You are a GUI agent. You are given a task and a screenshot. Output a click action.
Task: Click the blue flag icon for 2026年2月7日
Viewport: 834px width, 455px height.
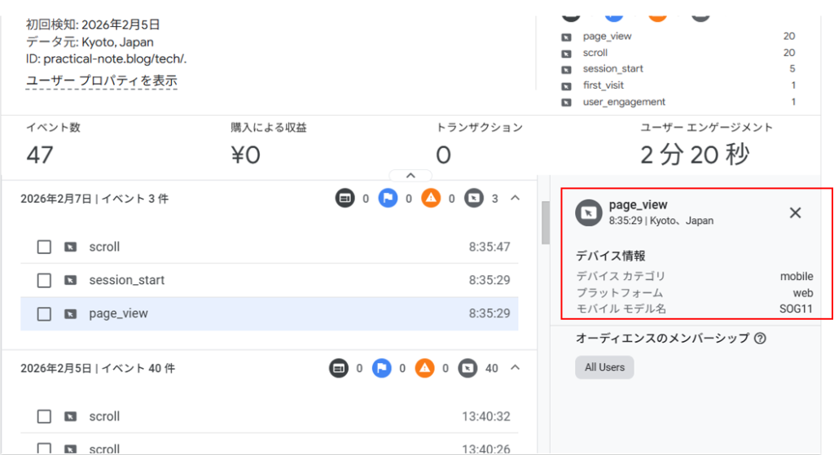(388, 199)
